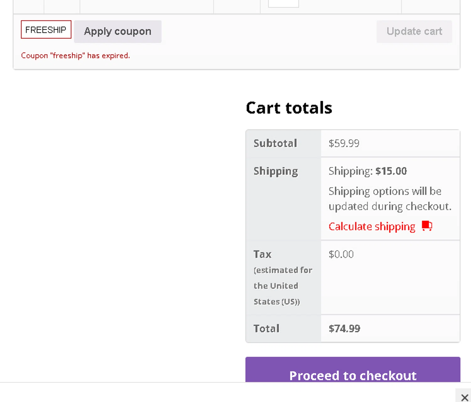Click the Tax estimated for US label
This screenshot has width=471, height=402.
283,278
